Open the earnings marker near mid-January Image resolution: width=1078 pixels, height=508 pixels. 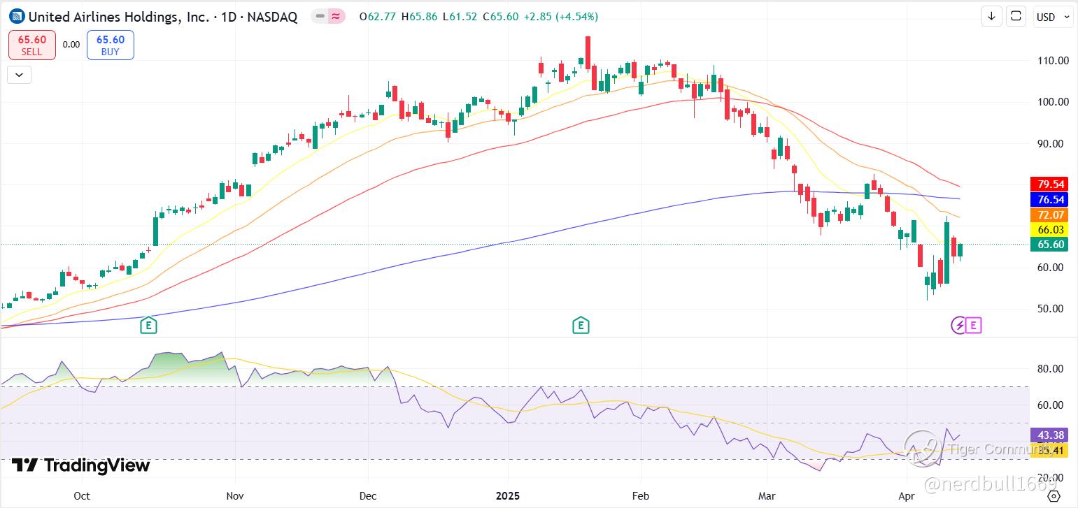(581, 325)
